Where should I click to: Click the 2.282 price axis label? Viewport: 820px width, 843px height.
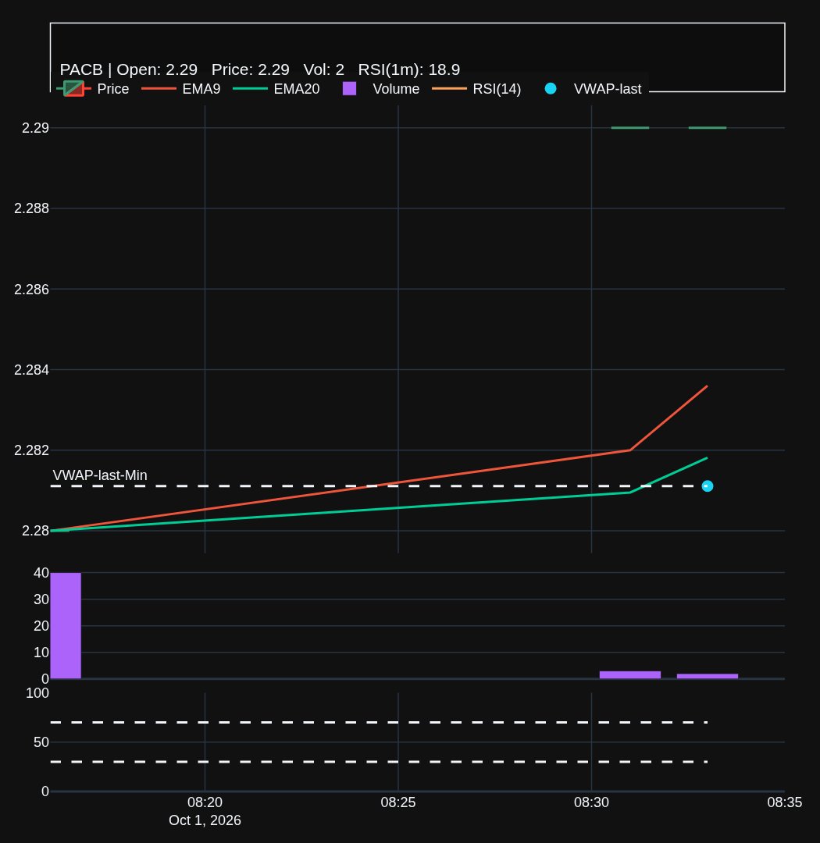pyautogui.click(x=32, y=450)
